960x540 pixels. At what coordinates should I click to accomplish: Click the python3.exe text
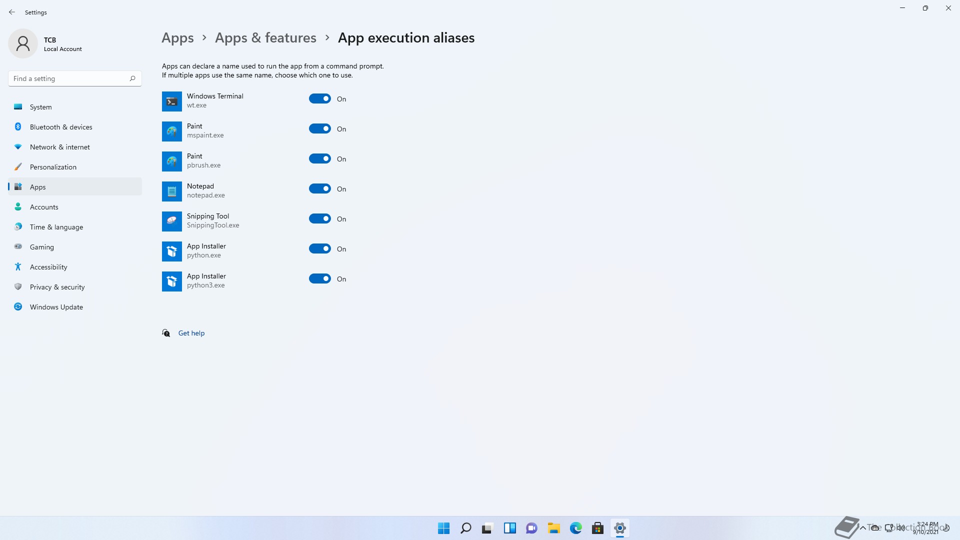click(x=205, y=285)
